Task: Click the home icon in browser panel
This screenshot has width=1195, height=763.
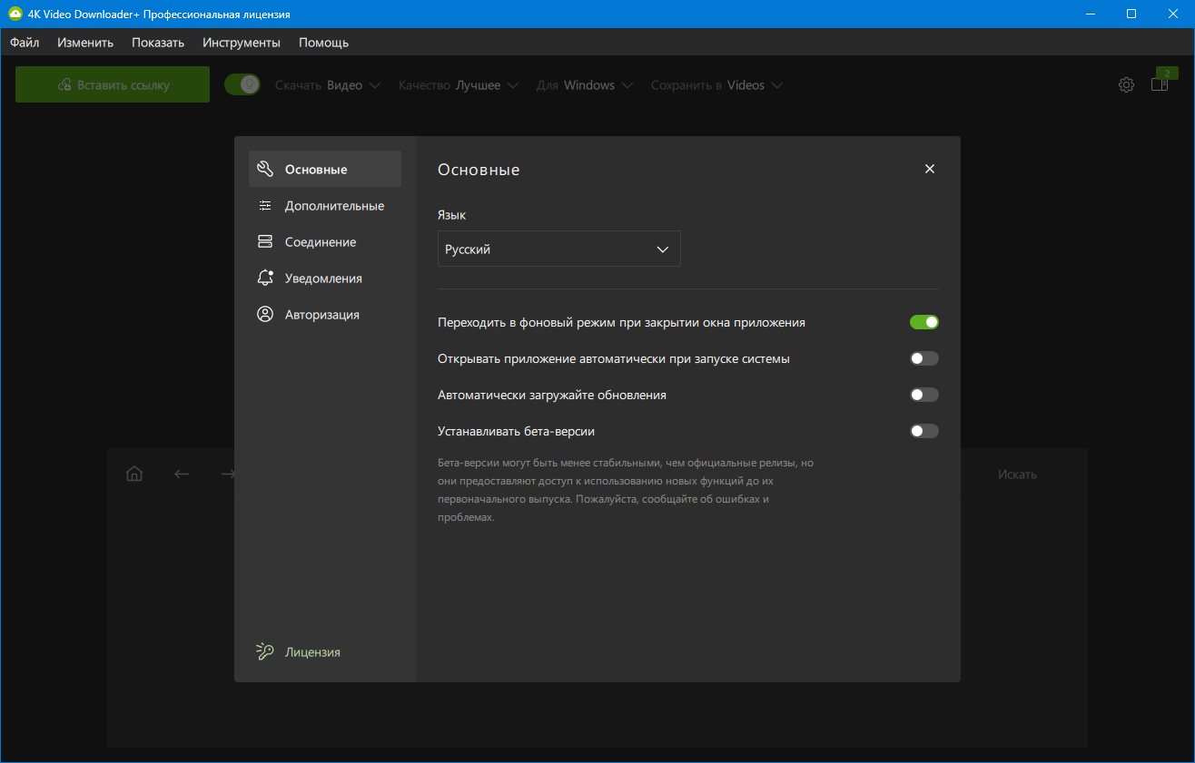Action: [134, 474]
